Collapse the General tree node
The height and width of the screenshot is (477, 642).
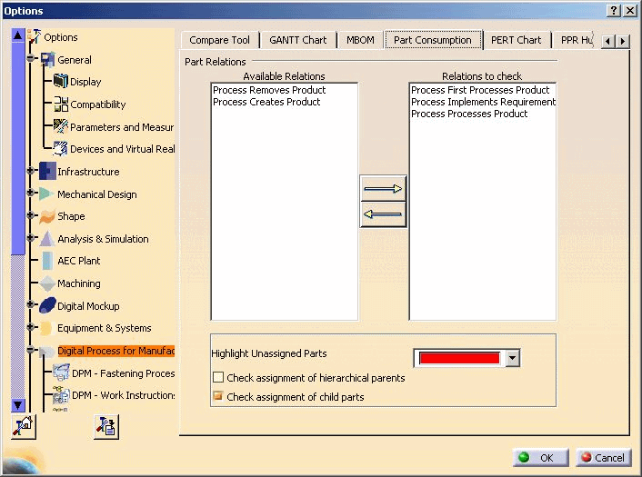coord(31,60)
